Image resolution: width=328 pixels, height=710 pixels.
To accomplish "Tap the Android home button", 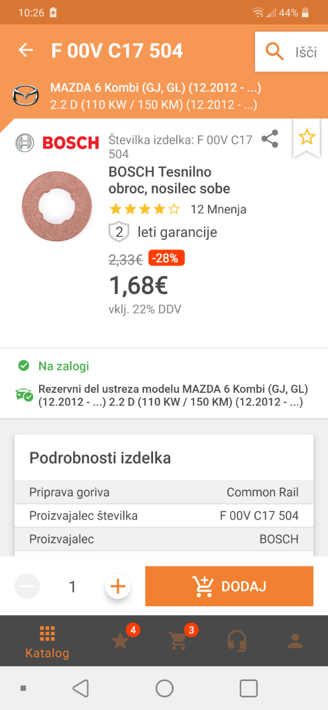I will pos(164,688).
